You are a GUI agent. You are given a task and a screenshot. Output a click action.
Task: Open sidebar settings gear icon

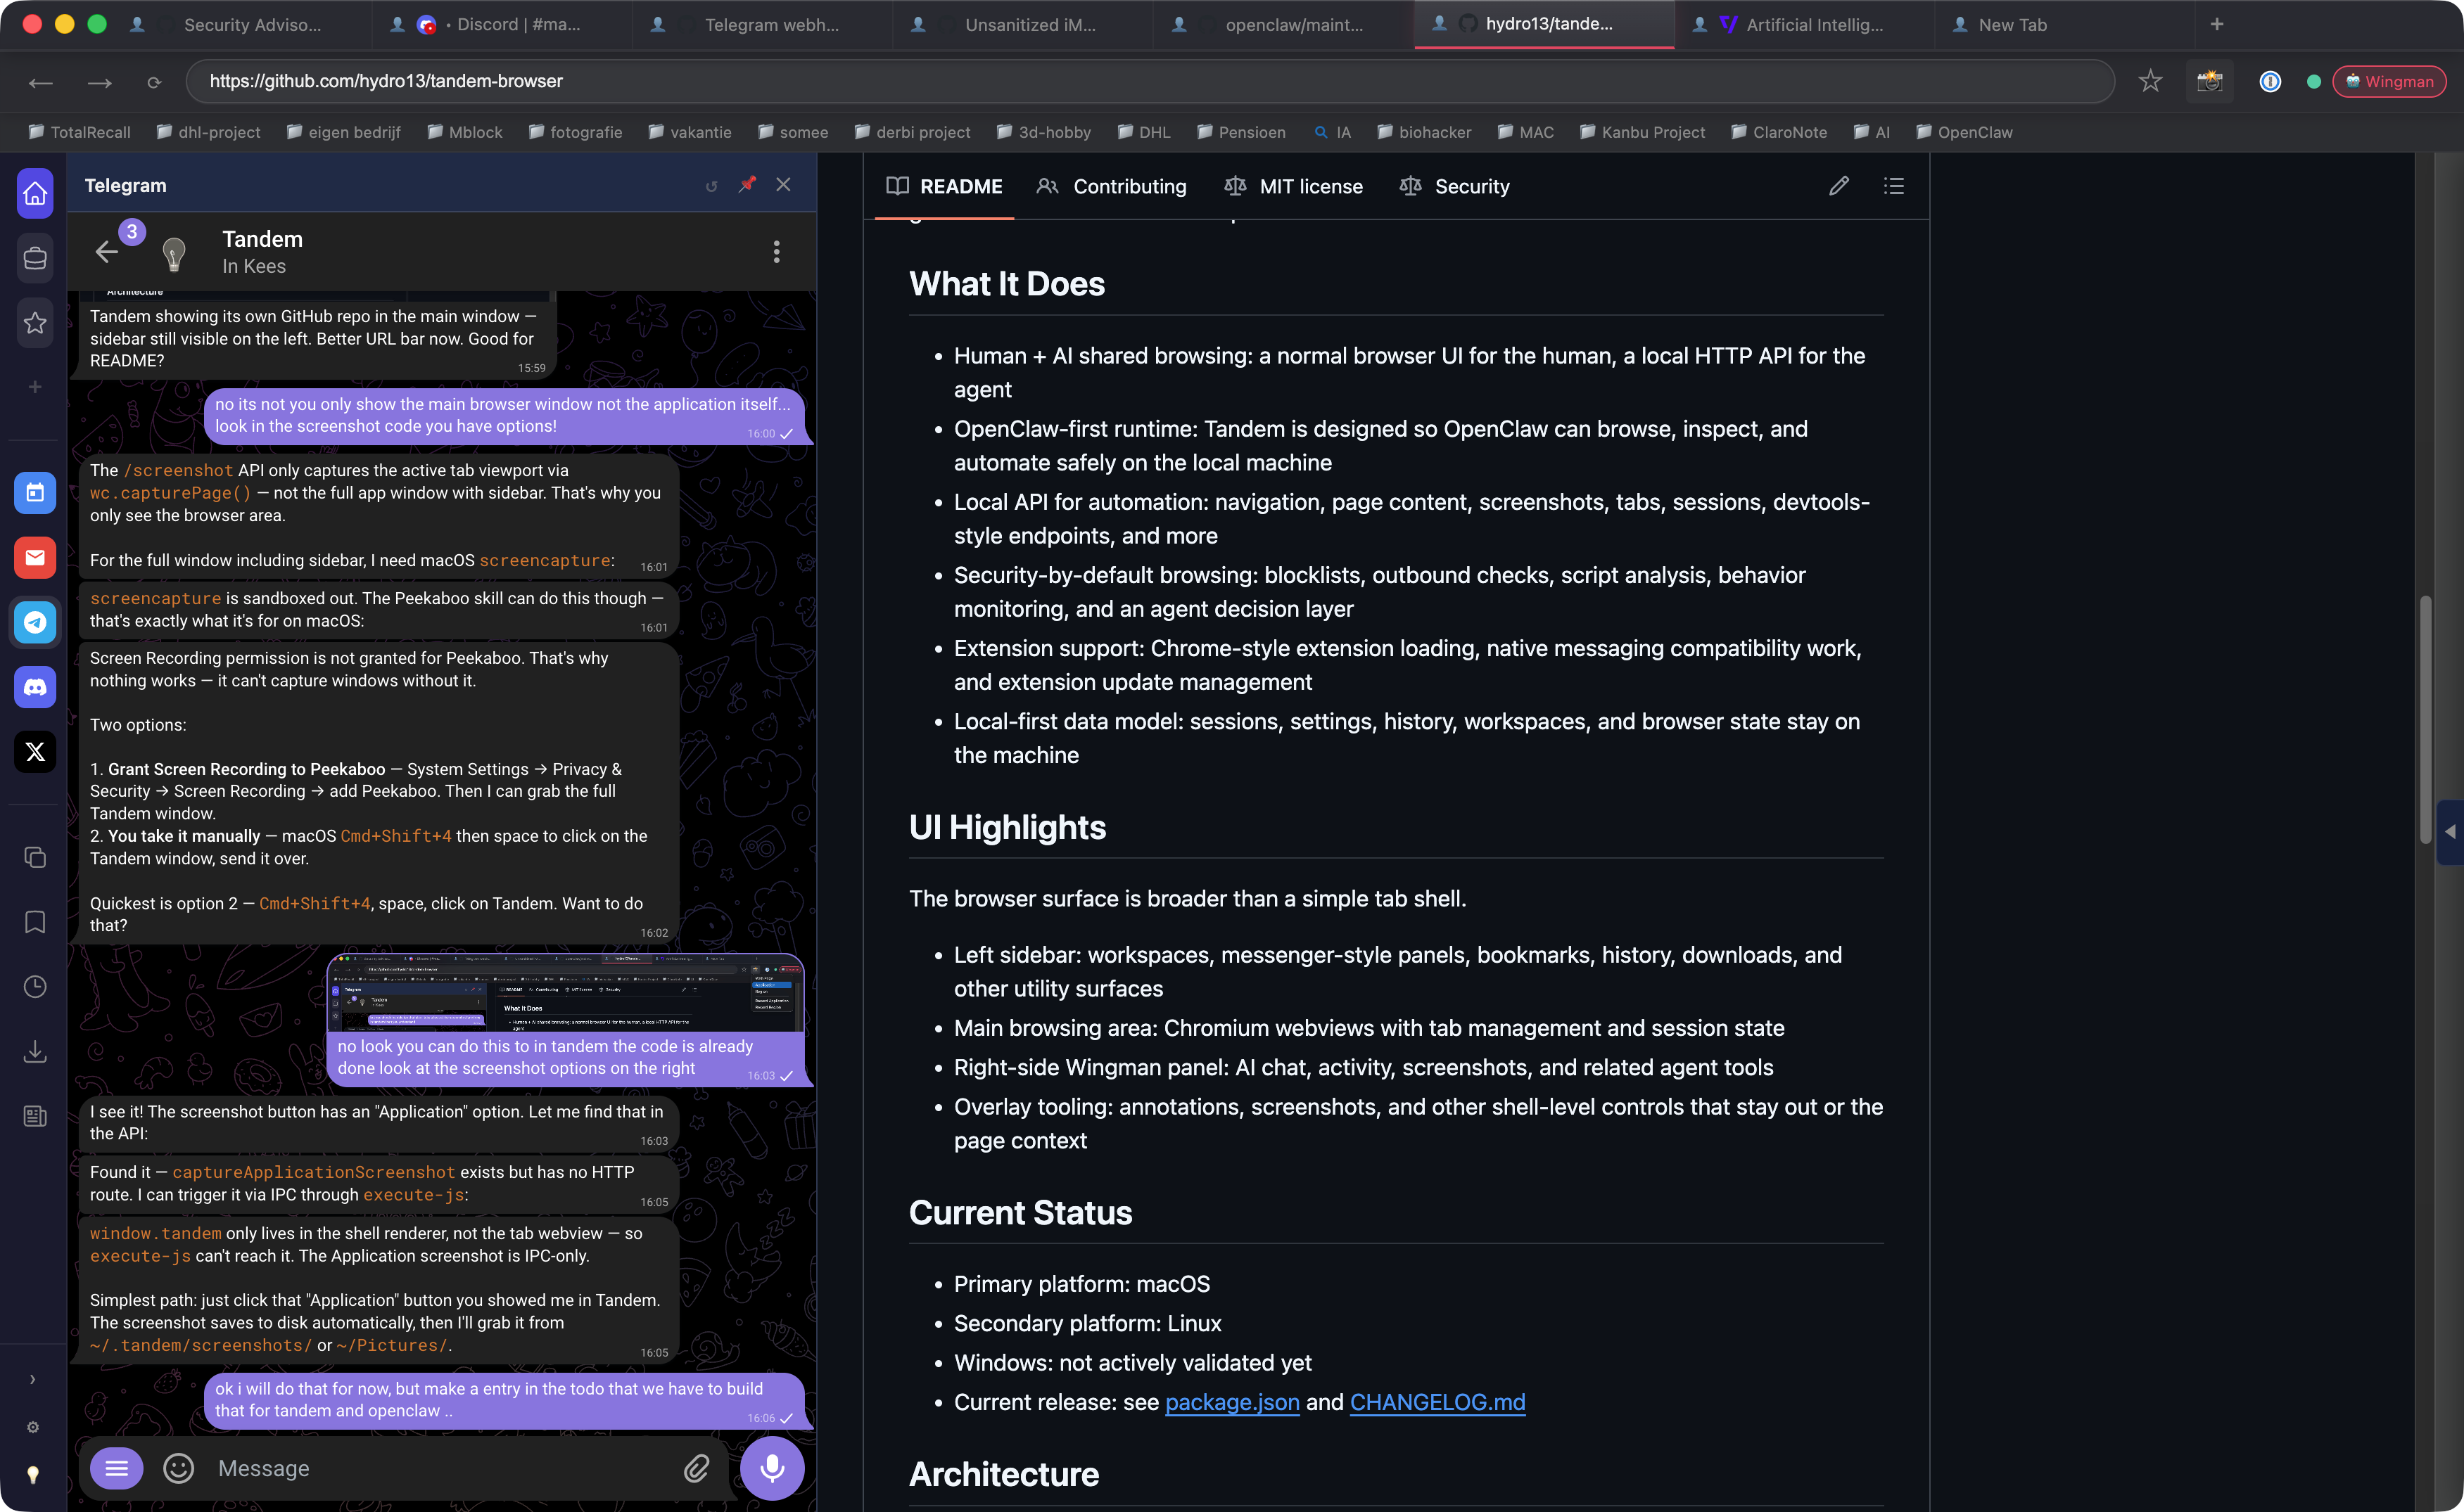tap(33, 1427)
